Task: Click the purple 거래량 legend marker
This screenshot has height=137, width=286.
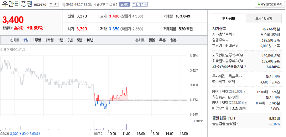Action: (194, 121)
